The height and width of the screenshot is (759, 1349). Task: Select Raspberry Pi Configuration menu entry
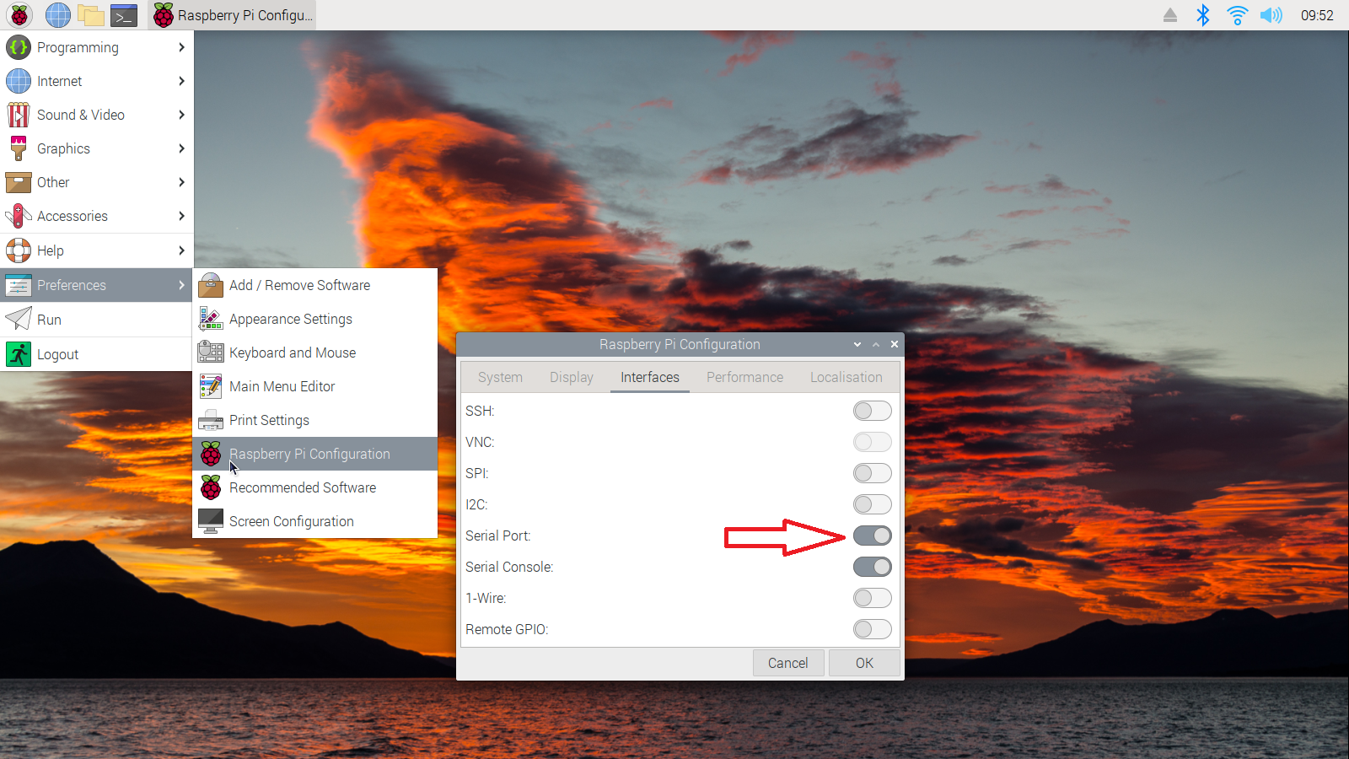pyautogui.click(x=315, y=454)
